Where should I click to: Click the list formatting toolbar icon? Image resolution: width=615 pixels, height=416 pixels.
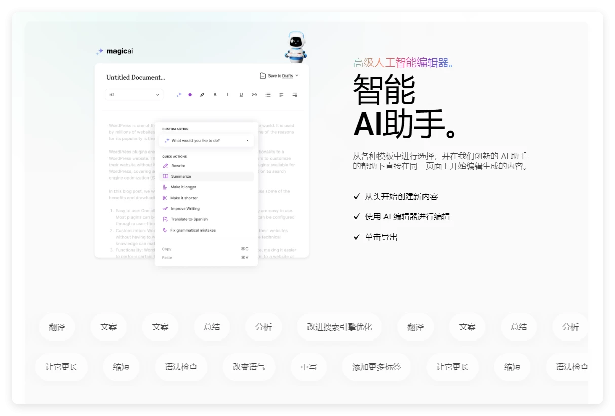268,95
